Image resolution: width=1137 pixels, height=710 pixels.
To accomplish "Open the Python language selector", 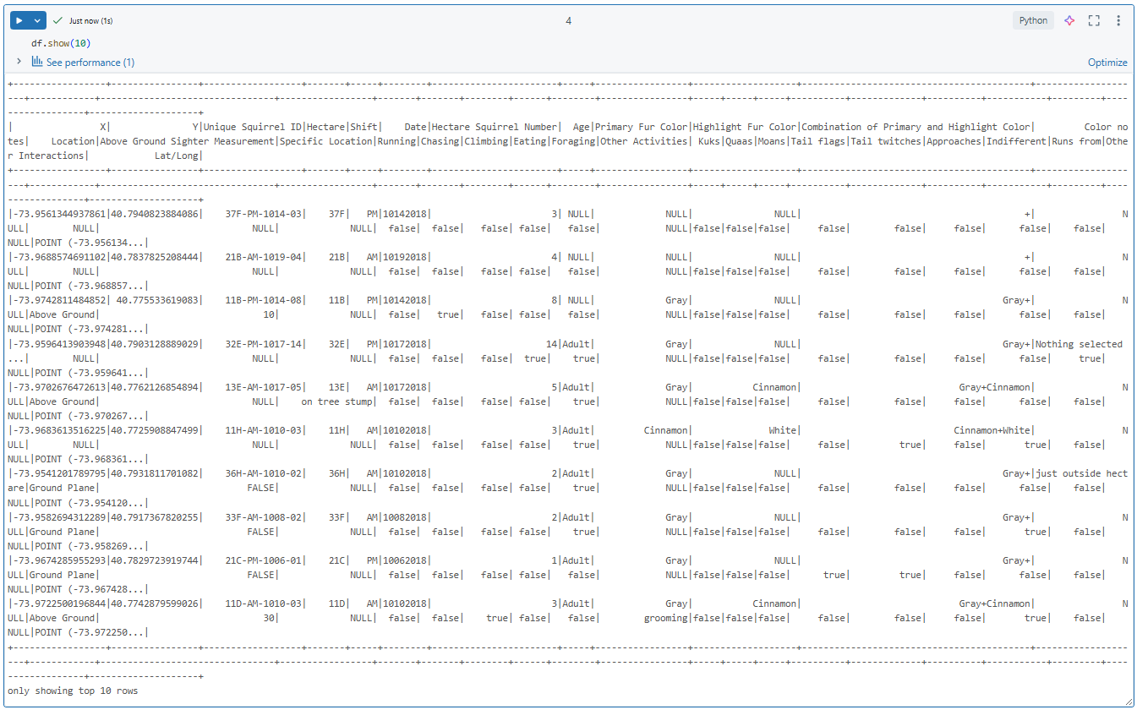I will pos(1033,20).
